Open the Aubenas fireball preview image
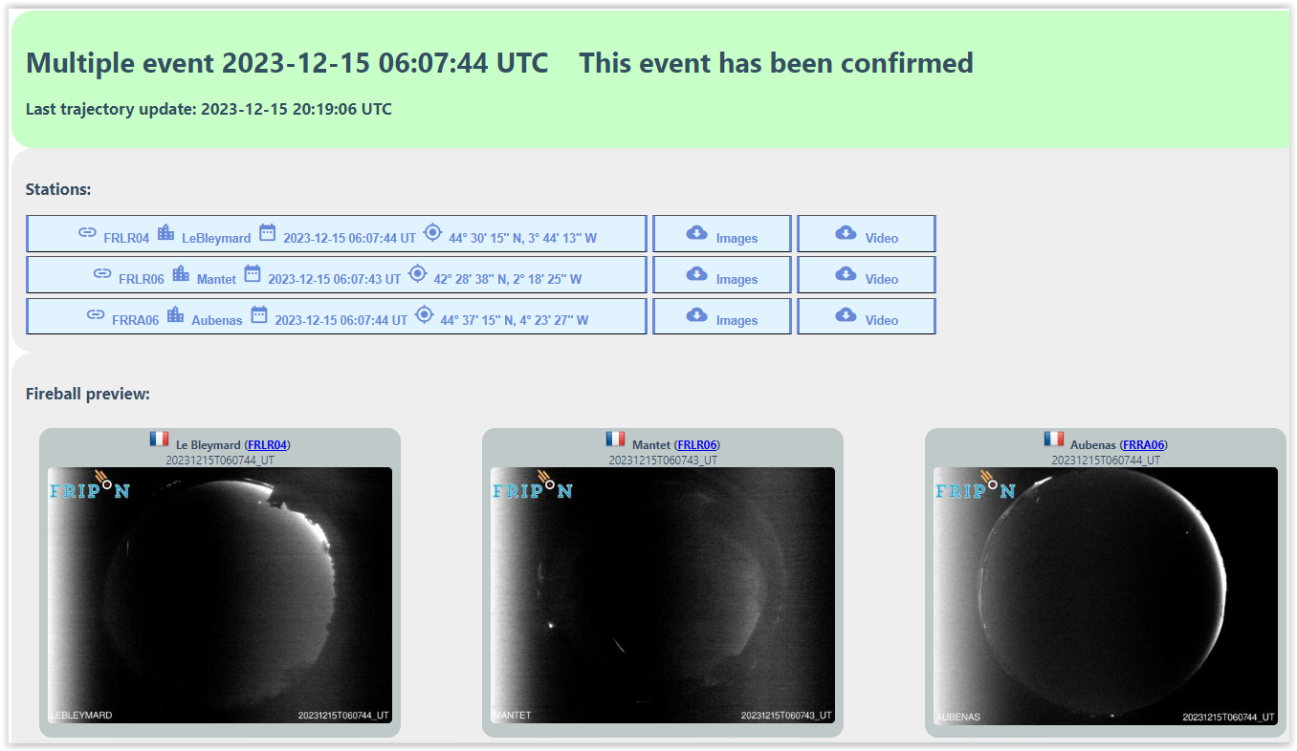Screen dimensions: 1297x751 click(1106, 594)
